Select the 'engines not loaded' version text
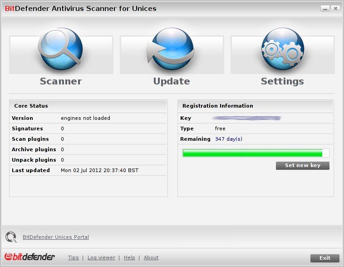 [x=86, y=118]
